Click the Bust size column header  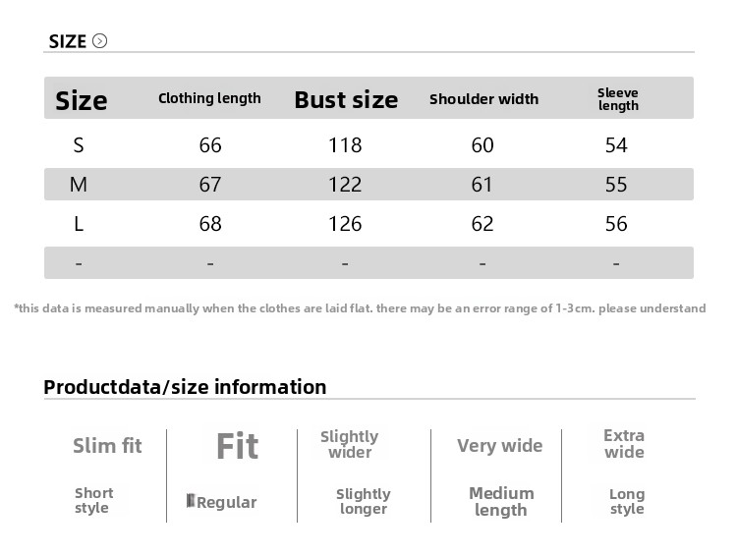[346, 99]
